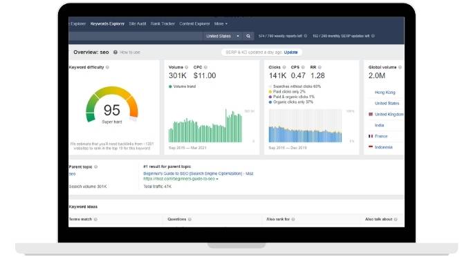Click the help icon next to How to use
Image resolution: width=473 pixels, height=257 pixels.
(115, 53)
